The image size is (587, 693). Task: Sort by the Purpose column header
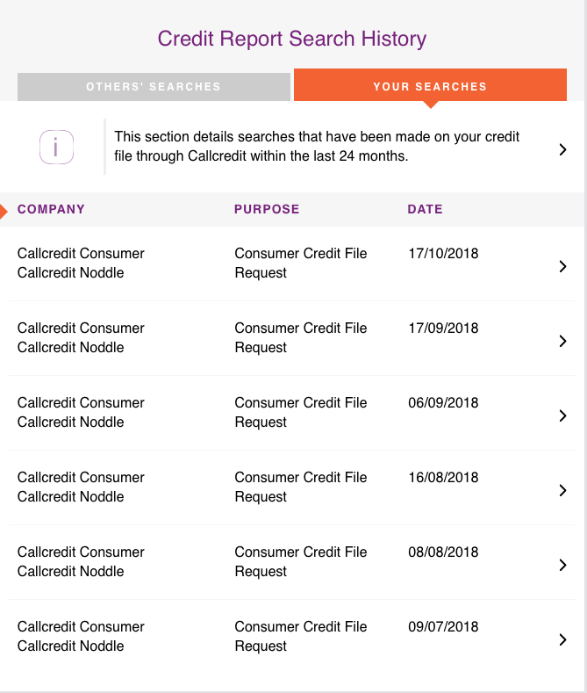[267, 209]
